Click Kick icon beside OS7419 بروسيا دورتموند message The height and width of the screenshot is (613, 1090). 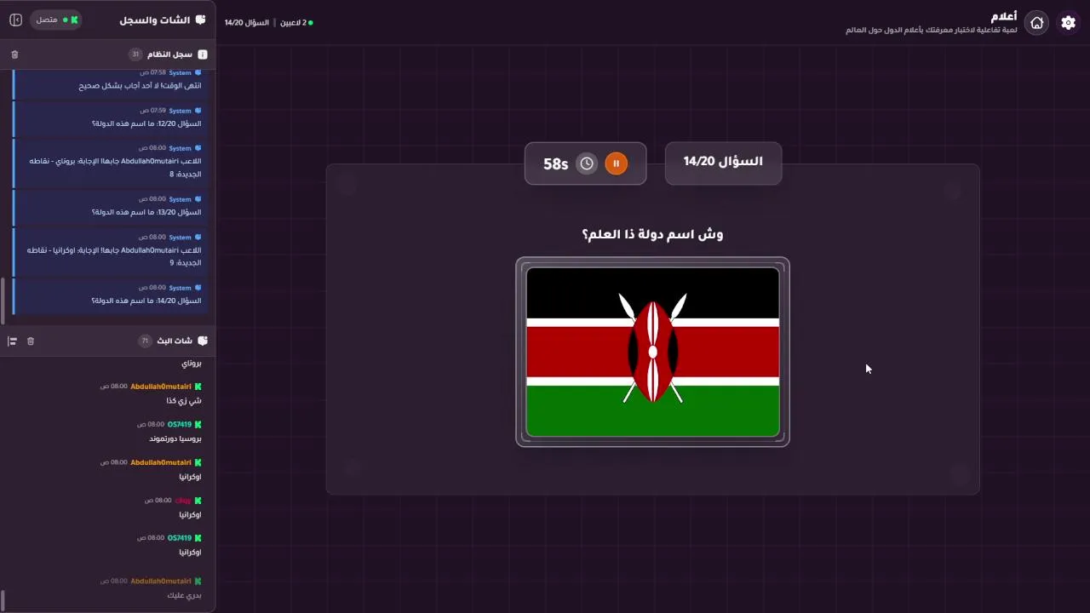(198, 424)
